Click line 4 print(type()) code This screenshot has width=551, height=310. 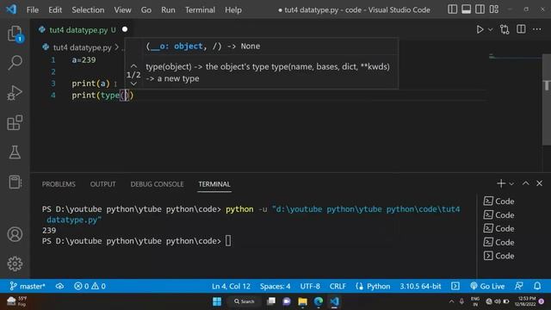point(102,96)
